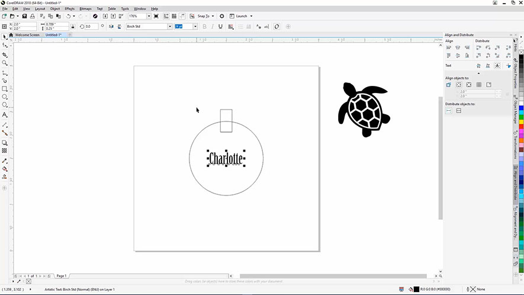Choose the Rectangle tool
This screenshot has width=524, height=295.
click(5, 89)
